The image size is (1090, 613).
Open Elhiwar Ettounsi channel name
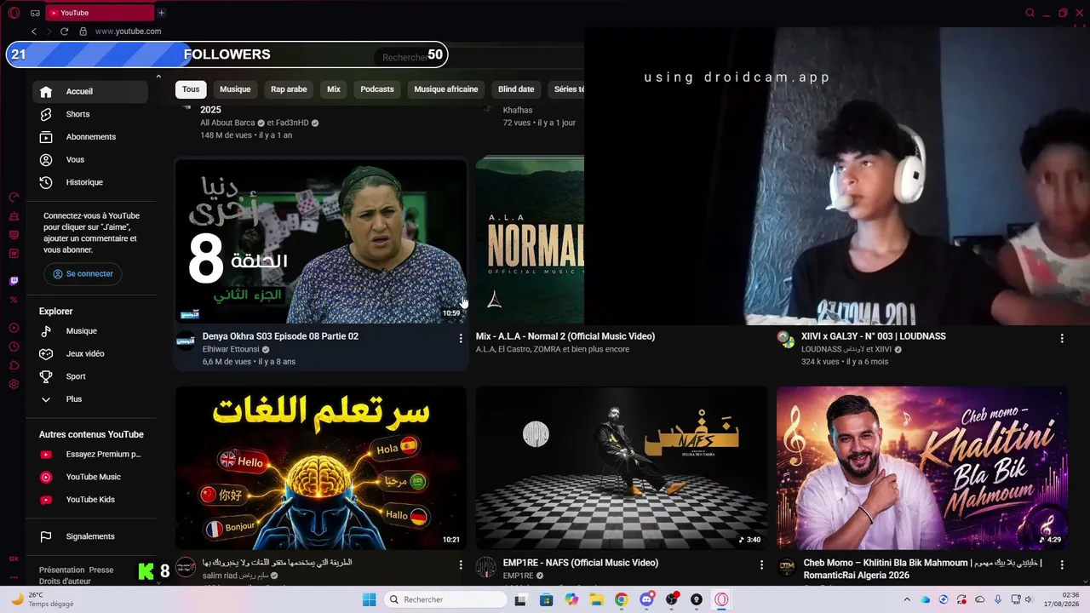click(x=231, y=349)
